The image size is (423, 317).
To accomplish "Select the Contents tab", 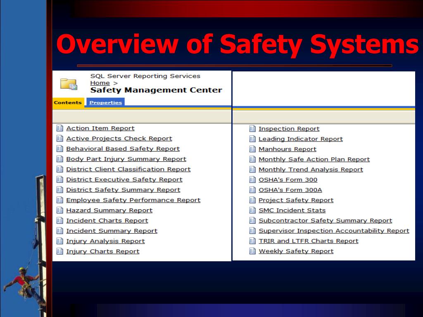I will point(68,102).
